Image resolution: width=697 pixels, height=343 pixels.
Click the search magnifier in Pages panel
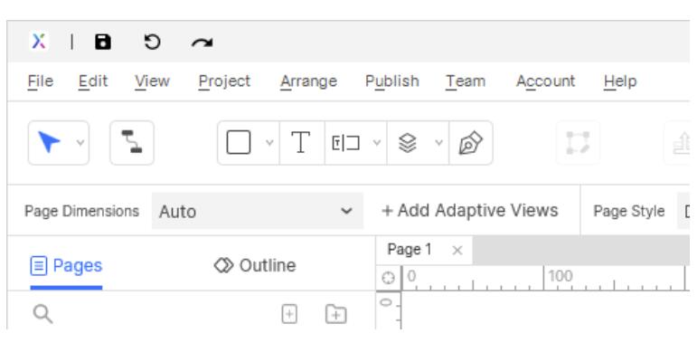pos(43,314)
